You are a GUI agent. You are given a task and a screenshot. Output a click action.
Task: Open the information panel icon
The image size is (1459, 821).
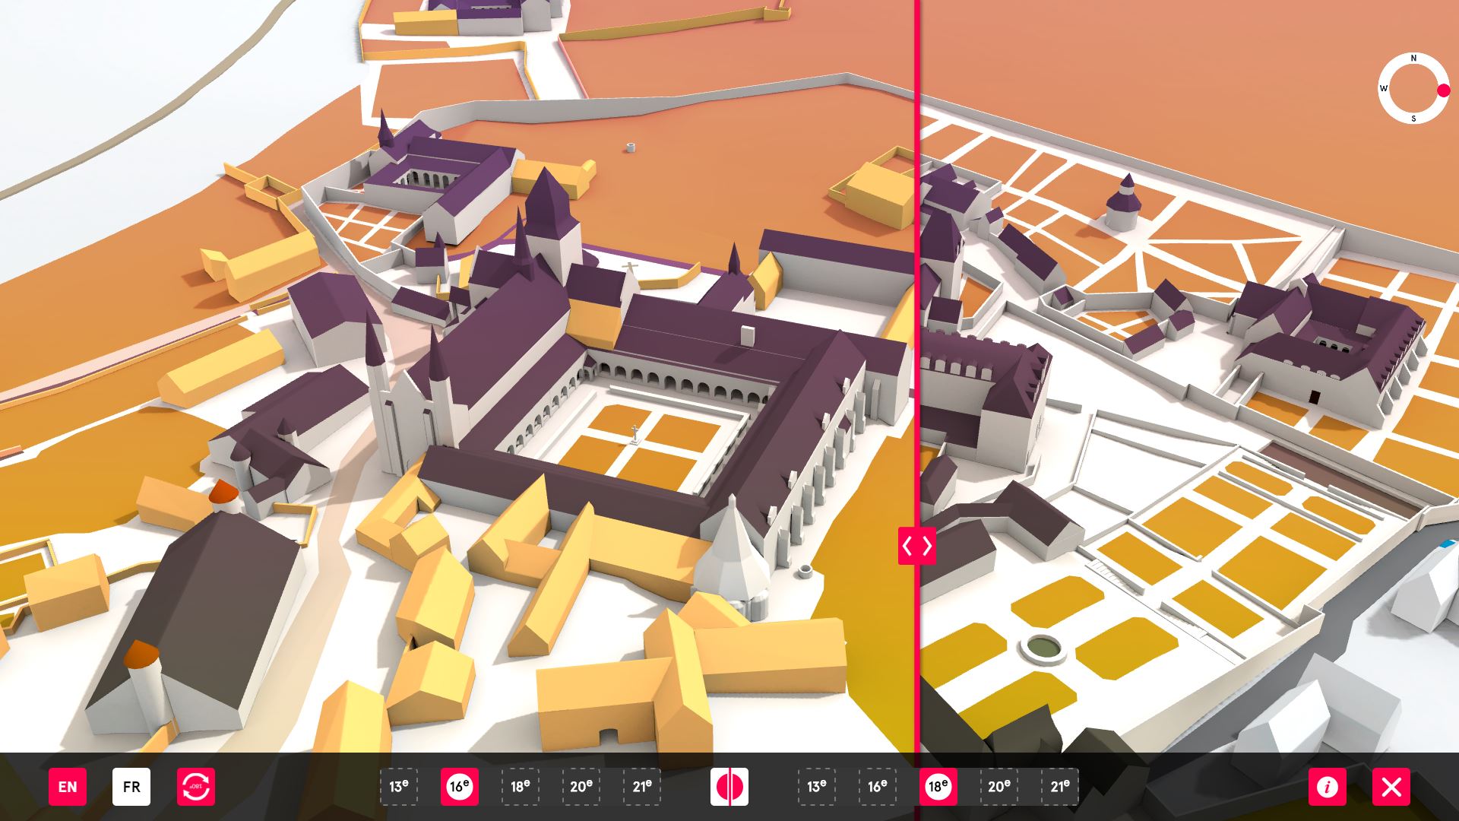(x=1328, y=787)
